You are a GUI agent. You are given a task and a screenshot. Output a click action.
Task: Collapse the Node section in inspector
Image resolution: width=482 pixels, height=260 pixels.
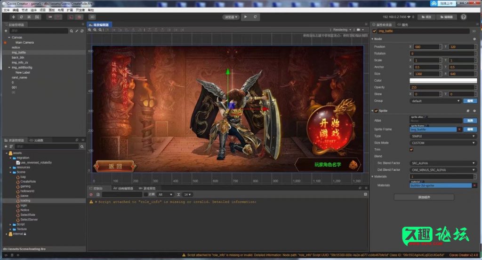tap(373, 39)
